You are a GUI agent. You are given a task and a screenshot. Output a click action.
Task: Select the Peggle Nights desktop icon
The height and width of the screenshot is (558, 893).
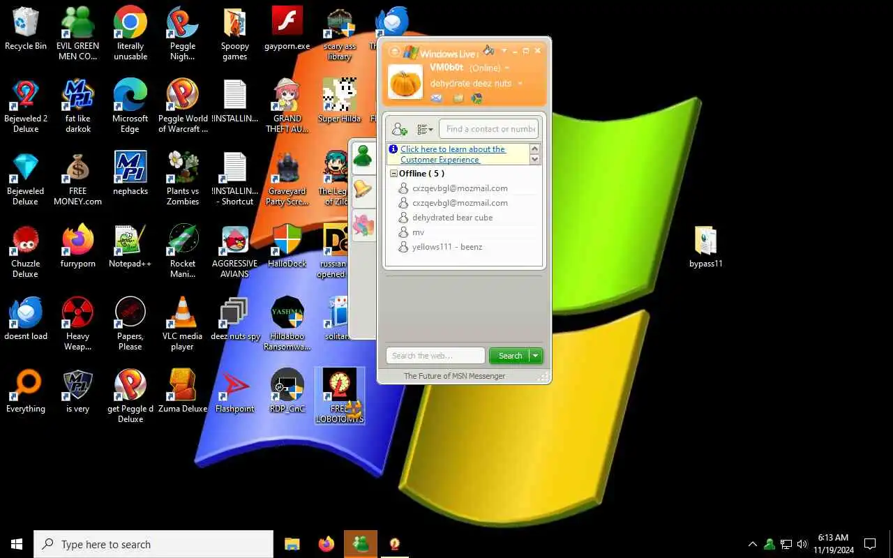point(183,33)
